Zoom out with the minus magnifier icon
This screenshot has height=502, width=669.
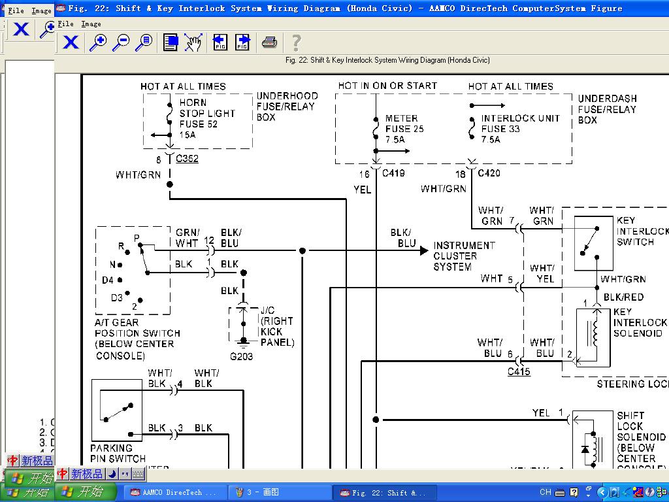121,43
